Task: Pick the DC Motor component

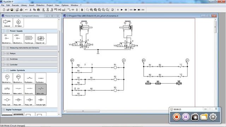Action: (18, 23)
